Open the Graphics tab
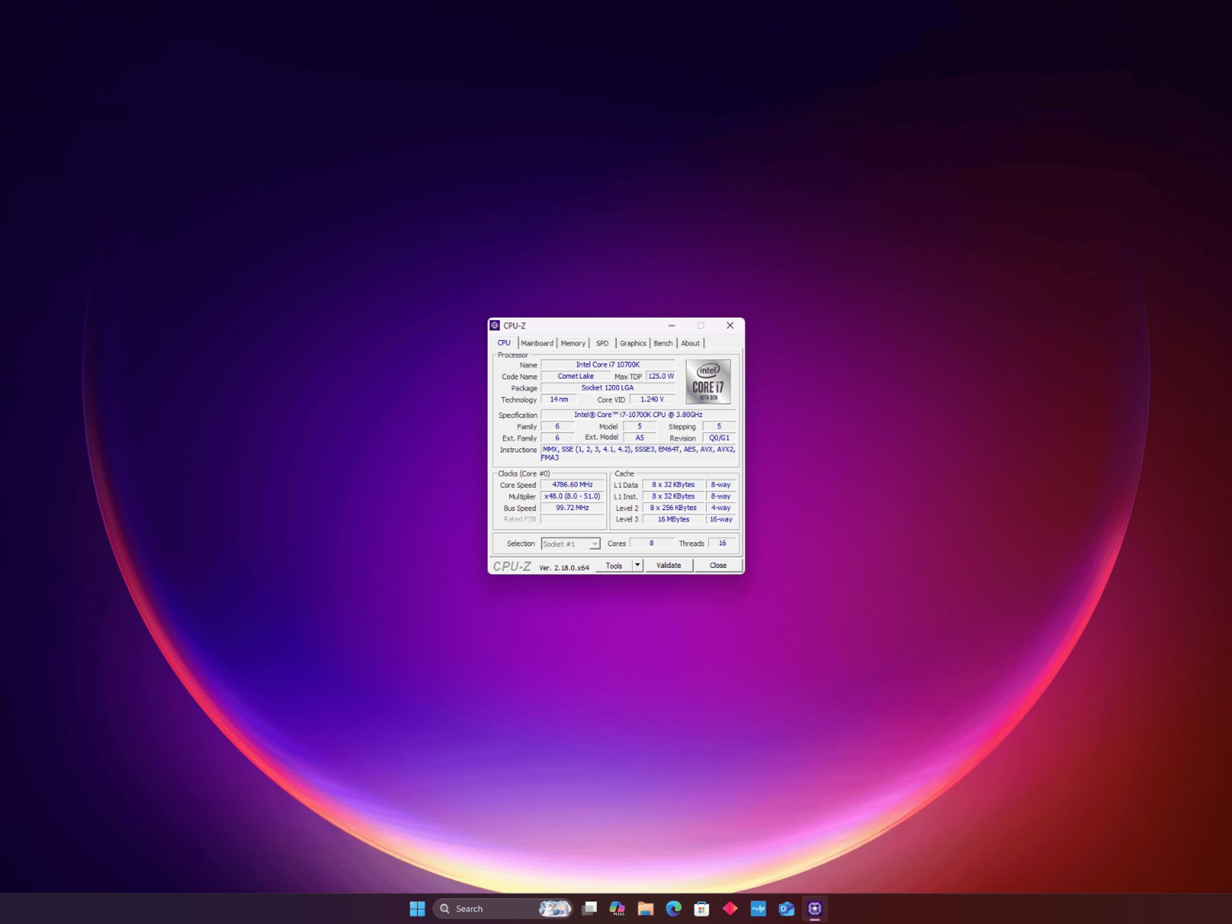The height and width of the screenshot is (924, 1232). [633, 343]
